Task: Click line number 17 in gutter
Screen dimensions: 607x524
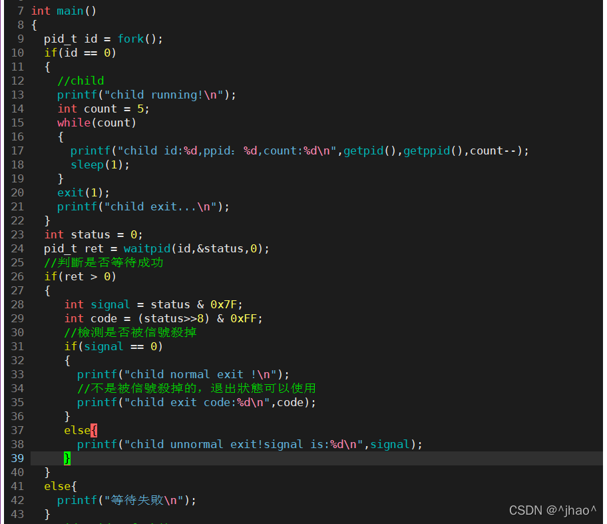Action: (x=17, y=150)
